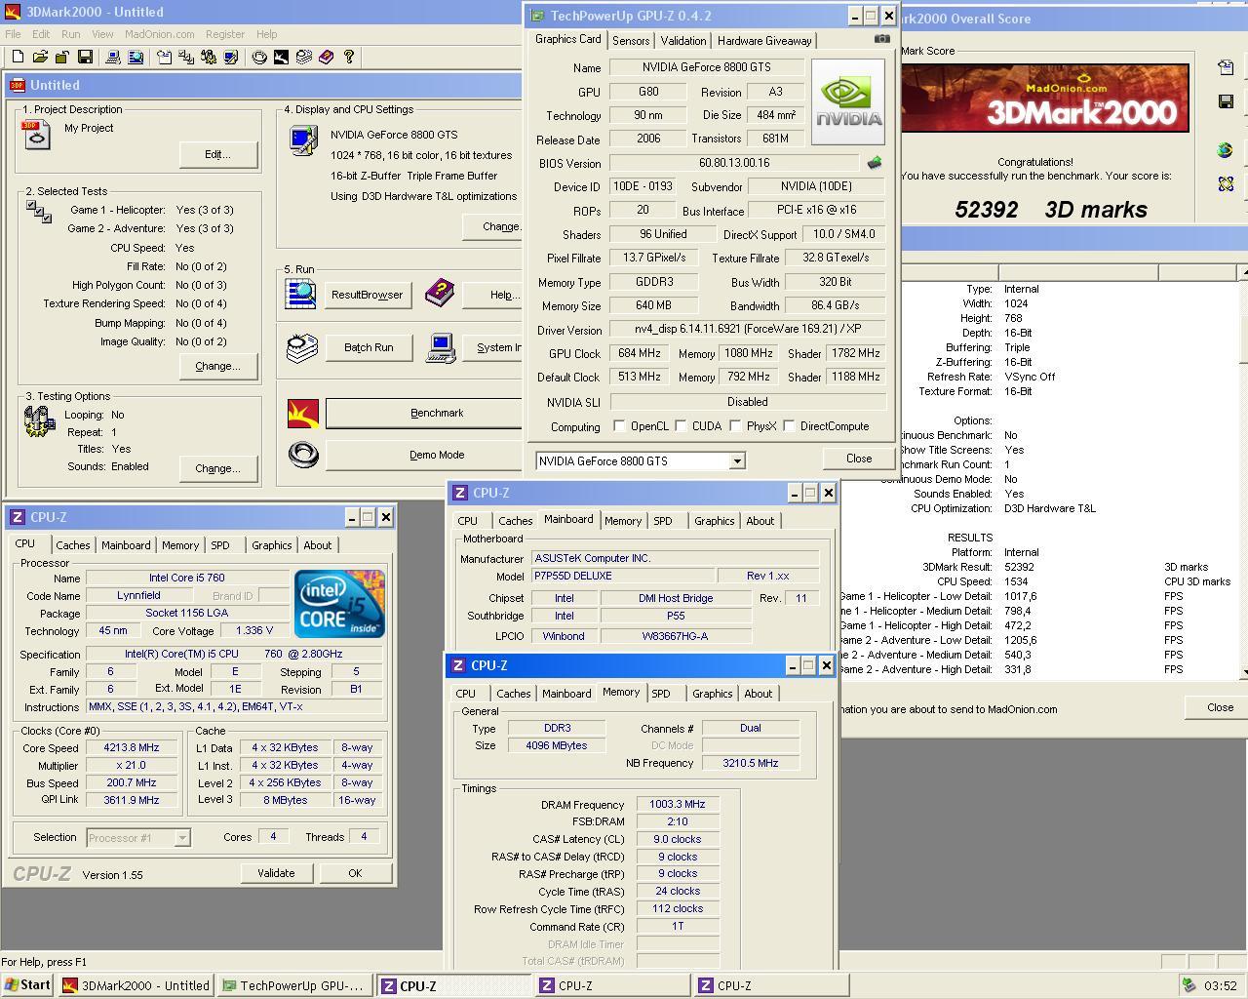Click the globe online icon in the Overall Score window

[x=1226, y=150]
